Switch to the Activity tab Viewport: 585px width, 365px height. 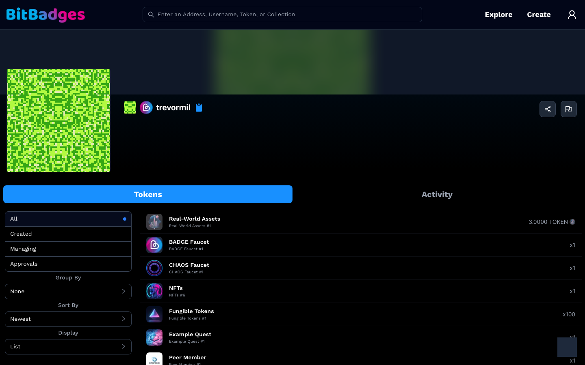coord(437,194)
